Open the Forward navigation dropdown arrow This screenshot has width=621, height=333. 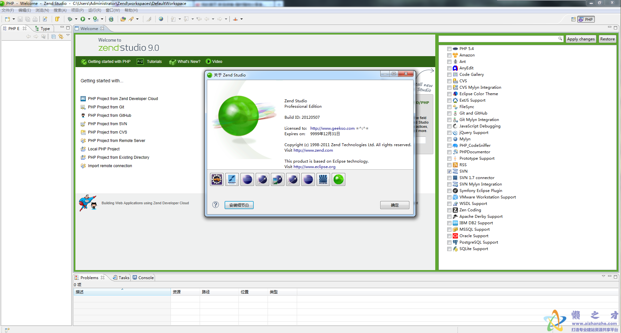point(226,19)
